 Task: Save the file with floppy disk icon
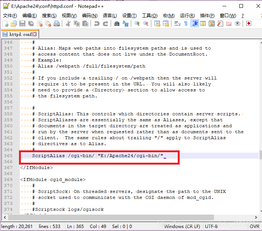tap(22, 24)
